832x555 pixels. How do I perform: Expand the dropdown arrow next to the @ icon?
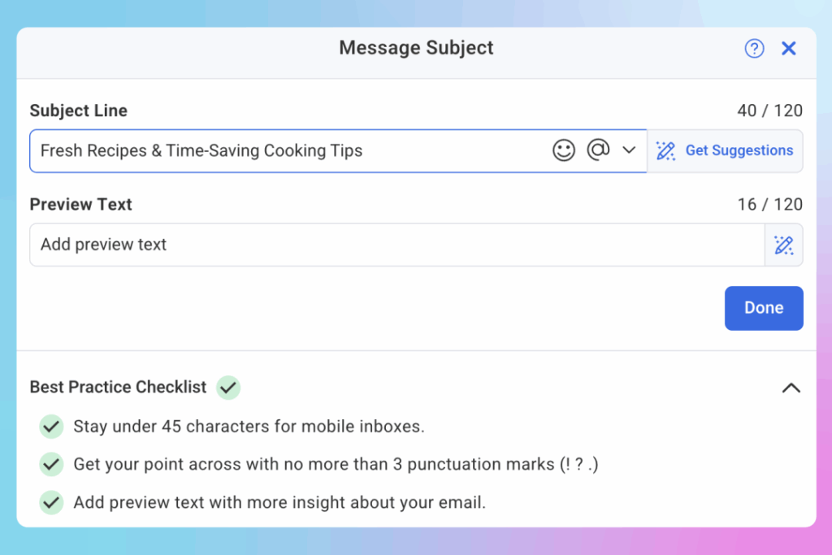pos(629,150)
